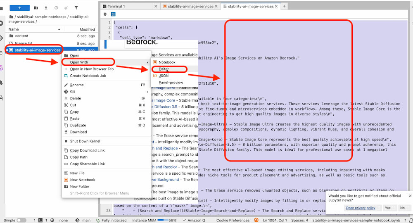Open the extension manager puzzle icon
The width and height of the screenshot is (413, 223).
tap(1, 83)
